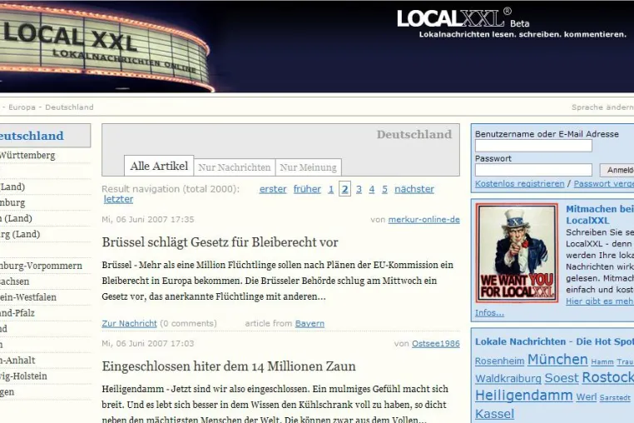
Task: Click the 'We Want You for LocalXXL' poster
Action: click(x=517, y=253)
